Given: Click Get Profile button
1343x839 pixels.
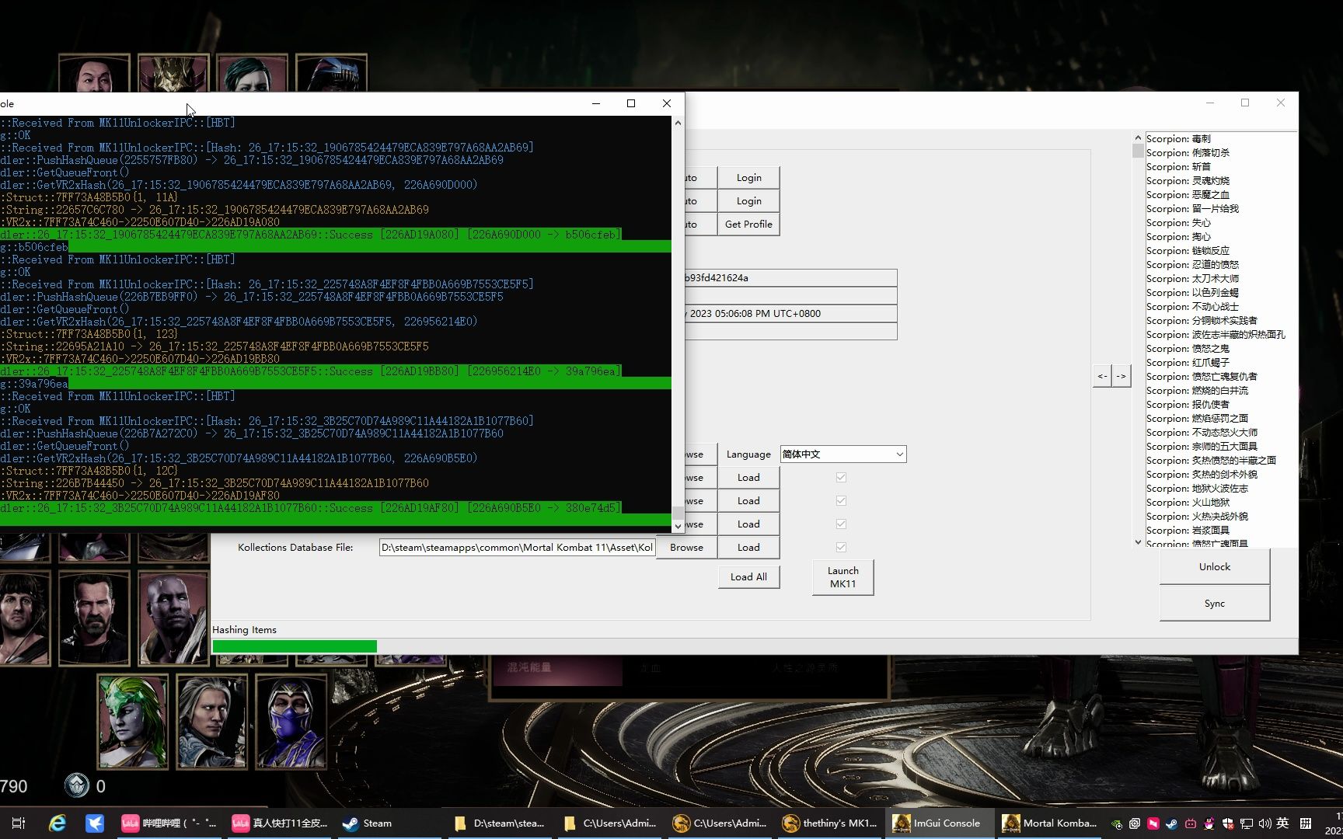Looking at the screenshot, I should pyautogui.click(x=748, y=224).
